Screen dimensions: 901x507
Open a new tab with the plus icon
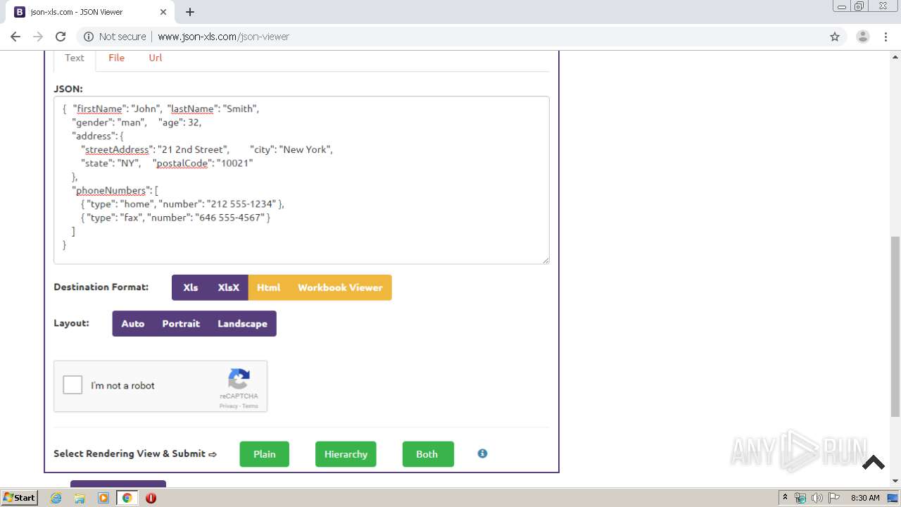click(190, 12)
